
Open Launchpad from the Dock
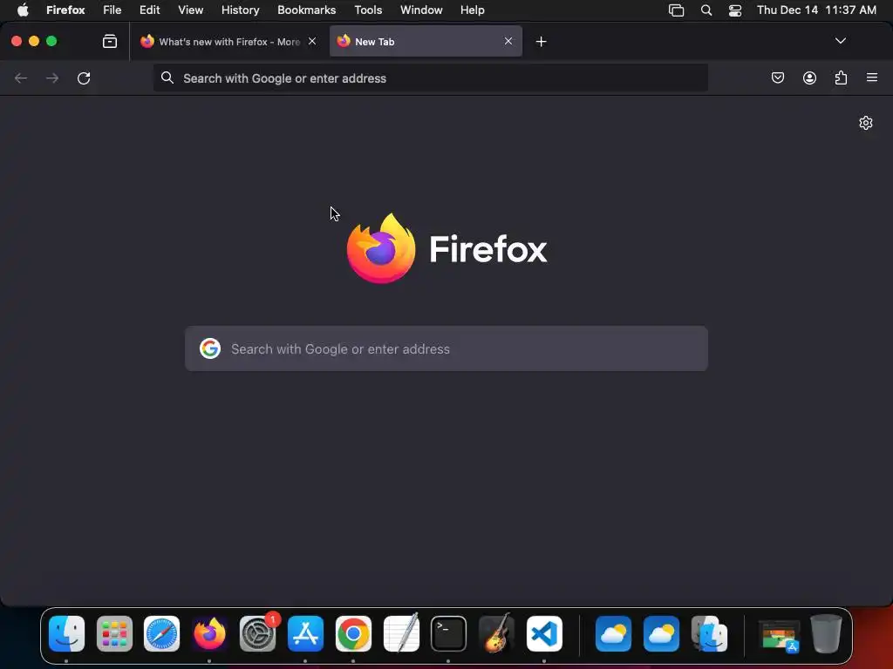point(114,633)
